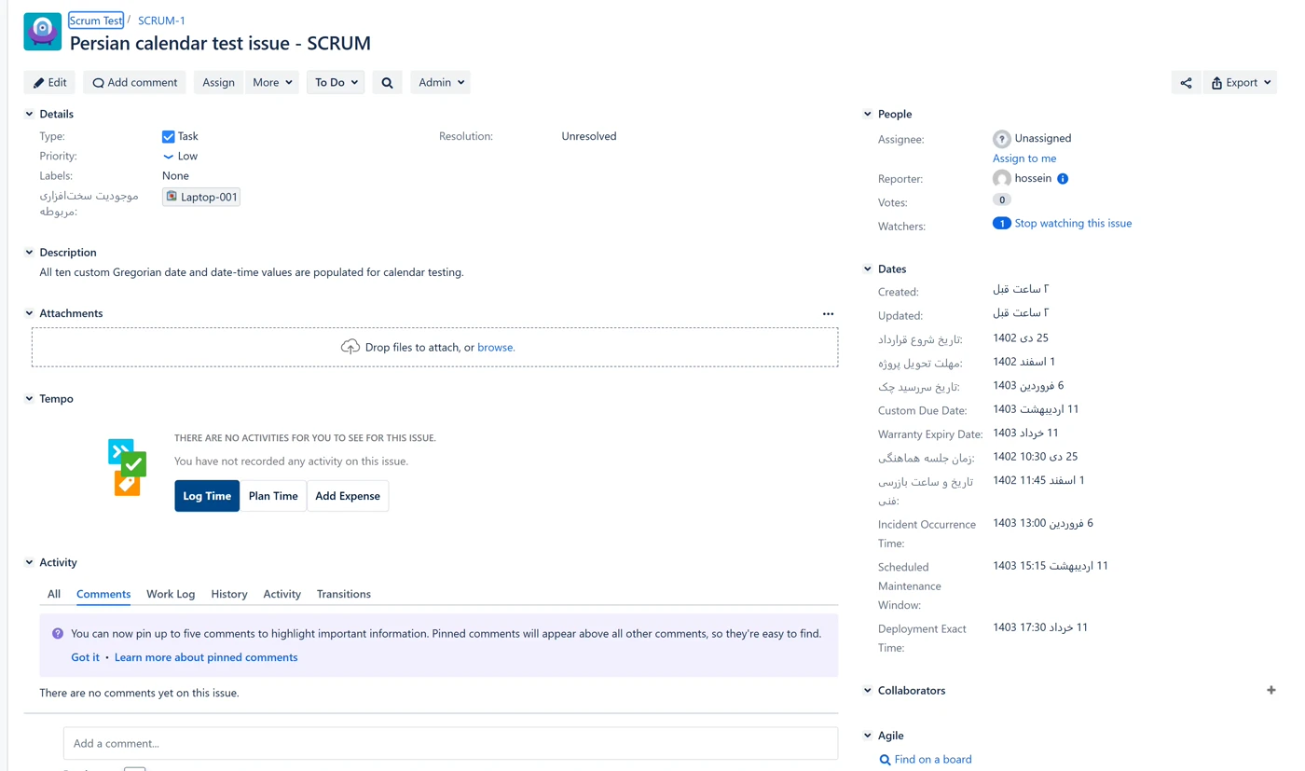This screenshot has height=771, width=1305.
Task: Click info icon next to hossein
Action: click(1063, 179)
